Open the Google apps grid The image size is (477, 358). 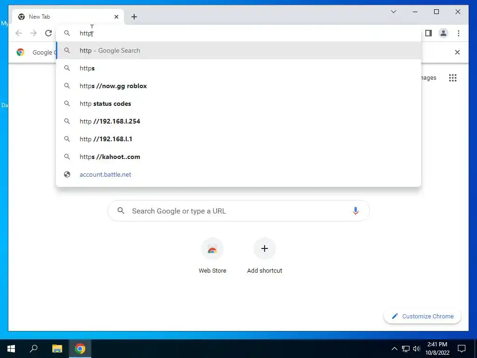pyautogui.click(x=453, y=78)
